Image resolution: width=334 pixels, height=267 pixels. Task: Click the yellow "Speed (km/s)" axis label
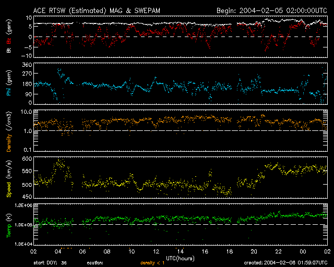[x=9, y=179]
